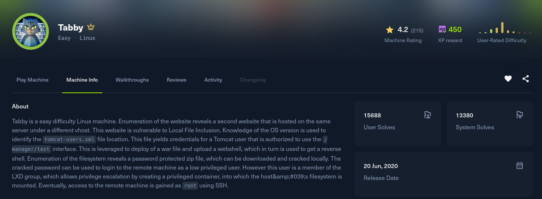The image size is (542, 199).
Task: Click the 15688 user solves number
Action: (x=372, y=116)
